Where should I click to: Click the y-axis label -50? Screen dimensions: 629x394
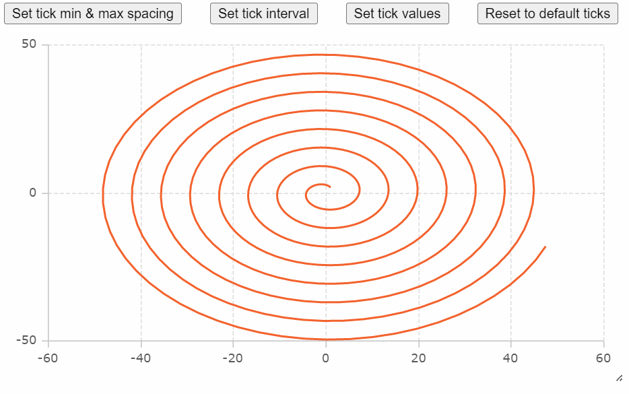click(26, 340)
